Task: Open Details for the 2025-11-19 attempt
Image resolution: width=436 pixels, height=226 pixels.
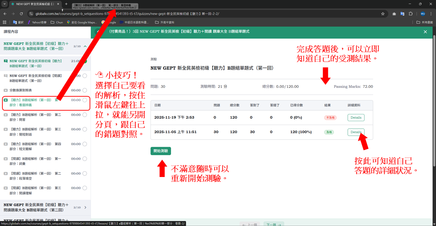Action: coord(356,117)
